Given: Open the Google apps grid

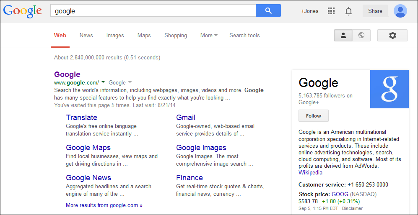Looking at the screenshot, I should tap(331, 11).
